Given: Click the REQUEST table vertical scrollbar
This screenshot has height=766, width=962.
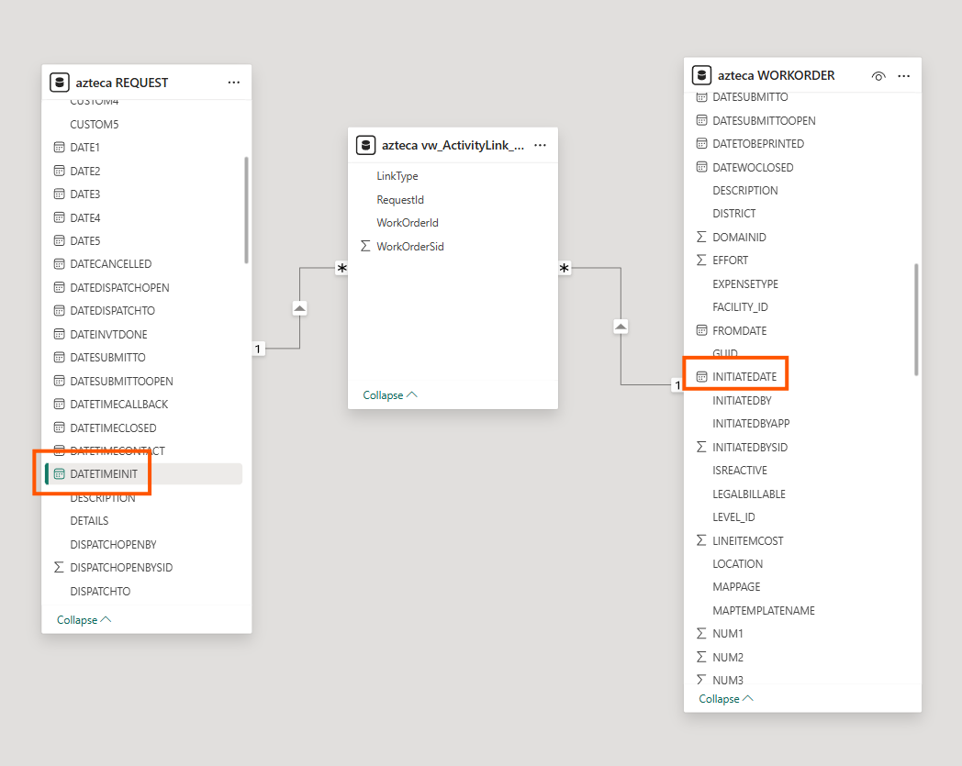Looking at the screenshot, I should click(247, 210).
